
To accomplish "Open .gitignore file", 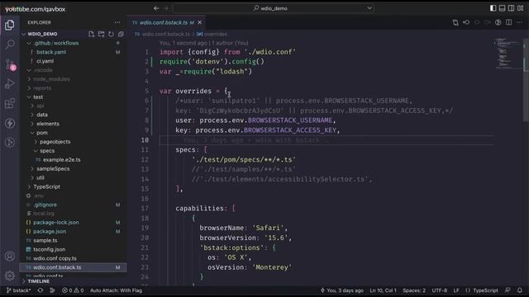I will click(45, 205).
